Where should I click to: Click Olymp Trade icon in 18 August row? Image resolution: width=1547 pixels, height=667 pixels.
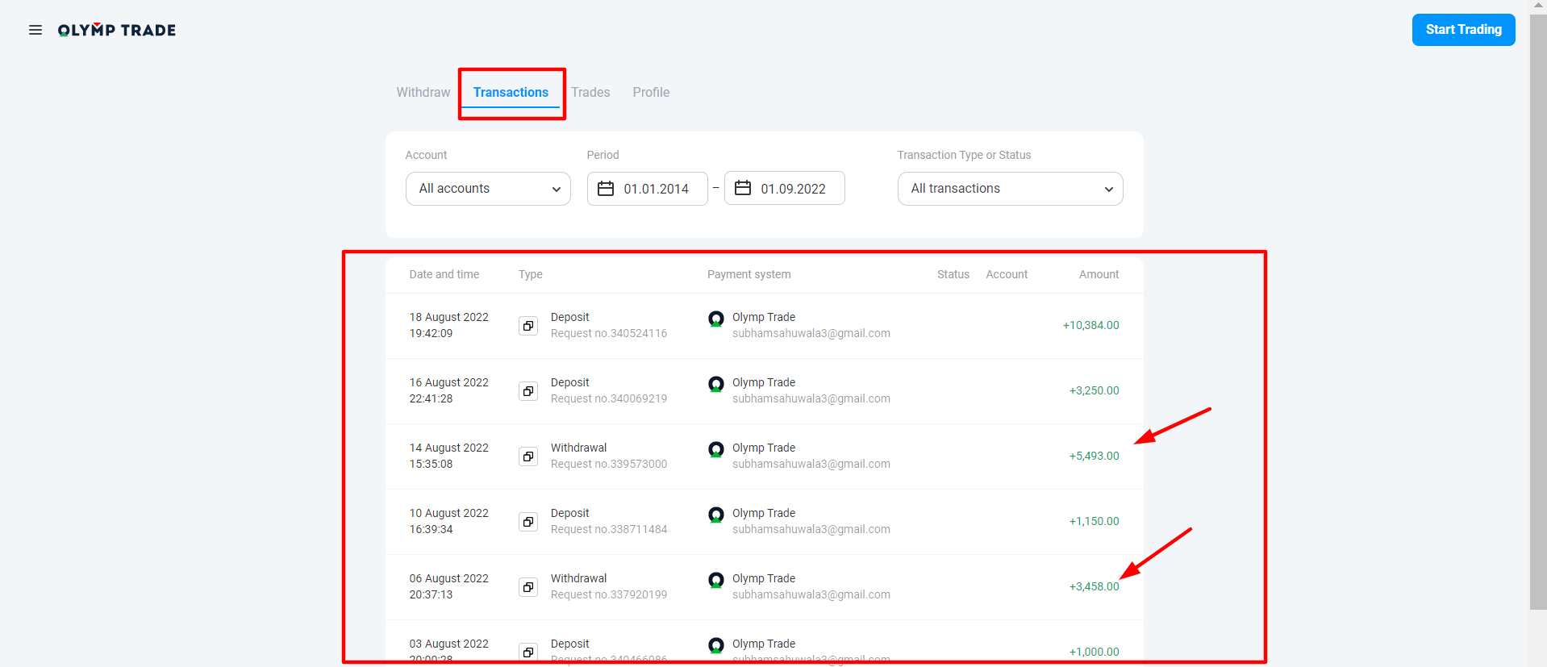pyautogui.click(x=715, y=319)
